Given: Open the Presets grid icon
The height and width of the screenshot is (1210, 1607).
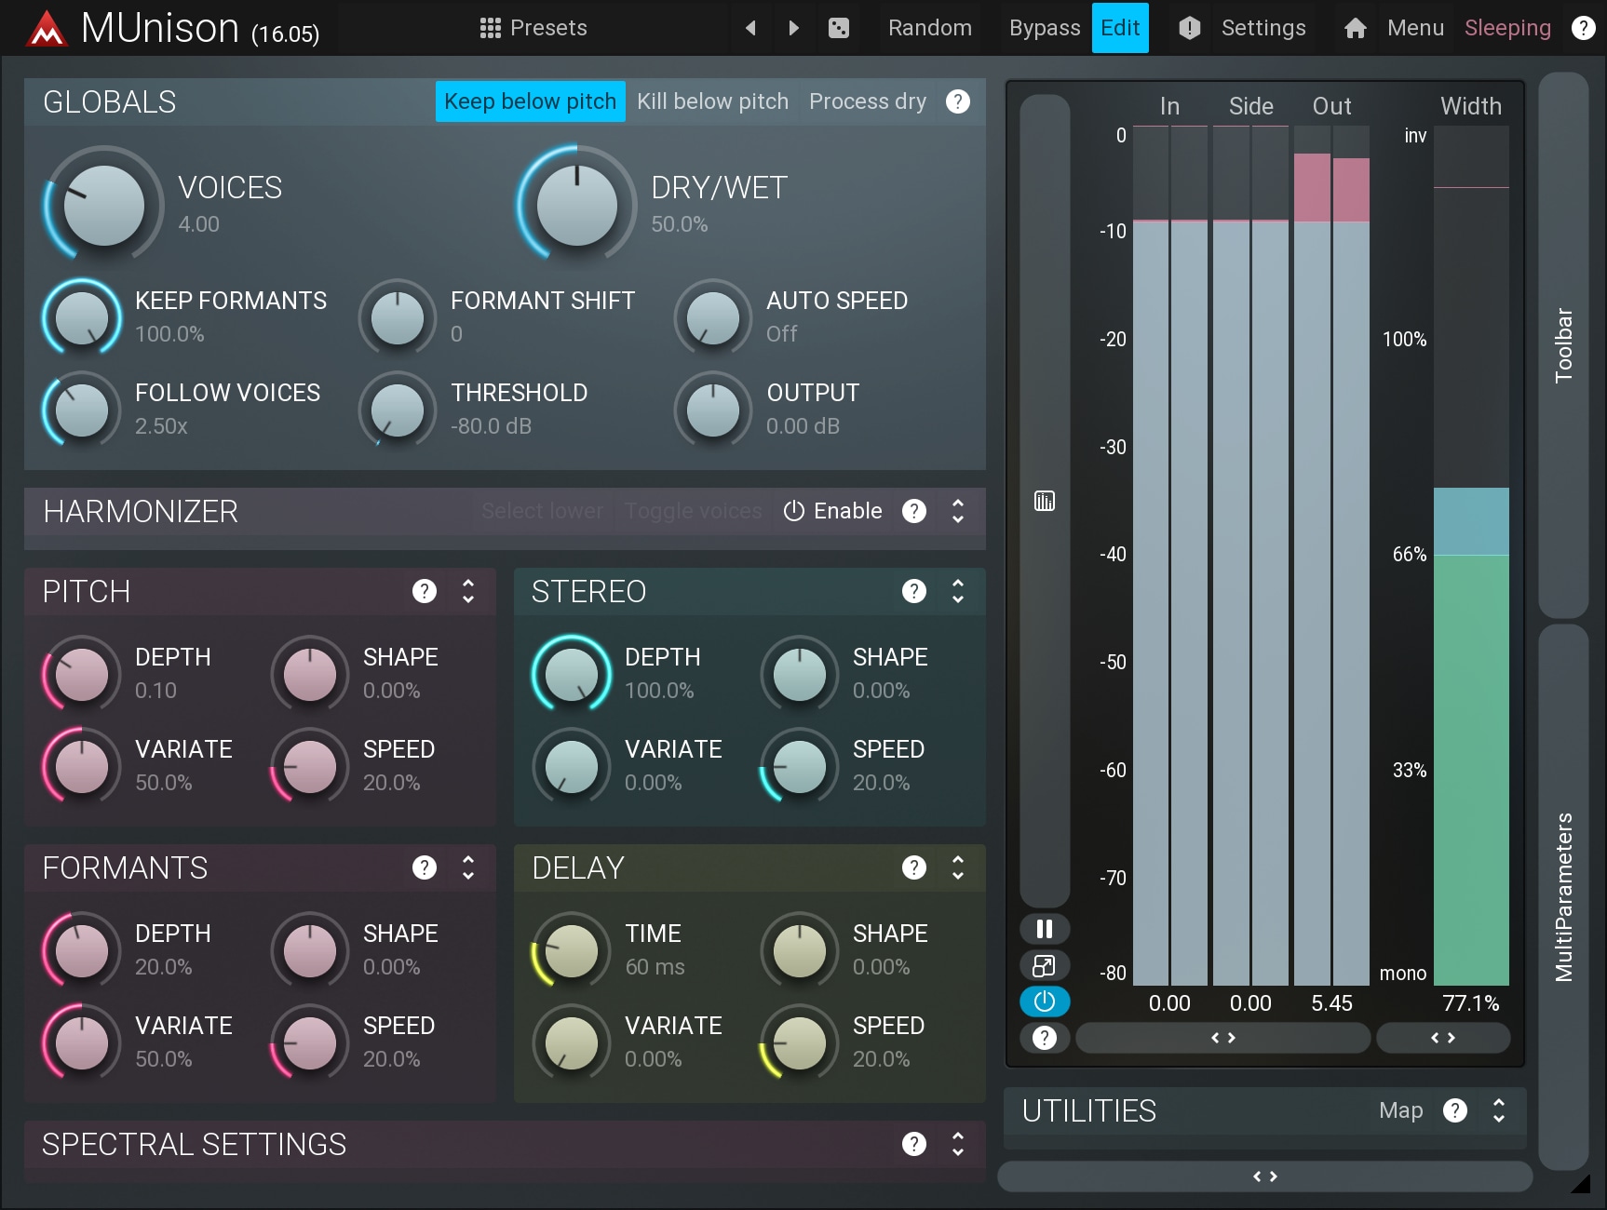Looking at the screenshot, I should click(491, 28).
